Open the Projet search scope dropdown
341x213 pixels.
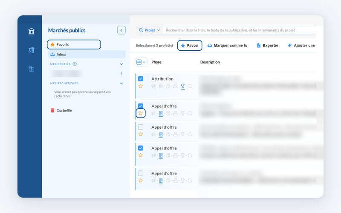tap(150, 30)
